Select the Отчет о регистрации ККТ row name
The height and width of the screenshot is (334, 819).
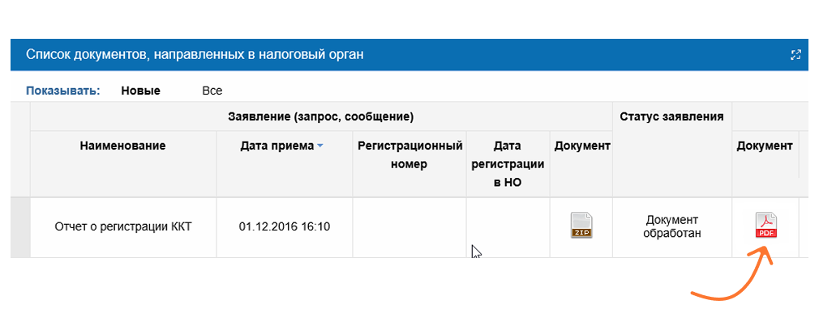point(123,227)
